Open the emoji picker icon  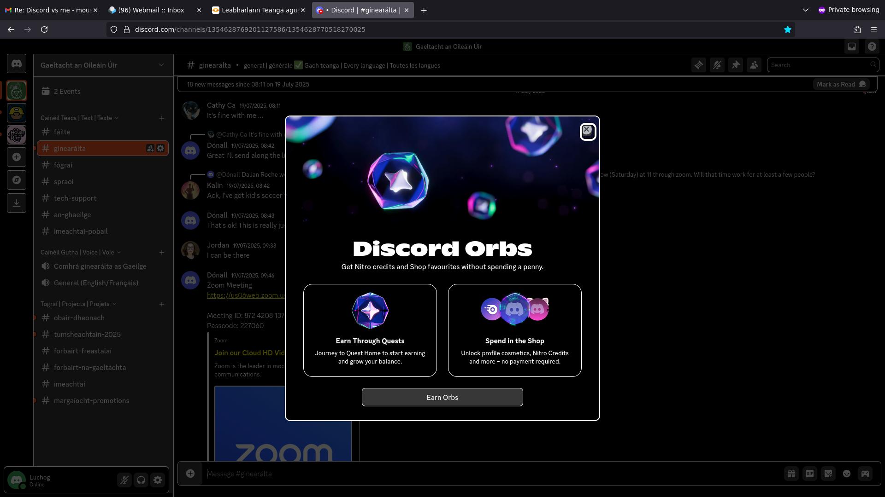[847, 474]
